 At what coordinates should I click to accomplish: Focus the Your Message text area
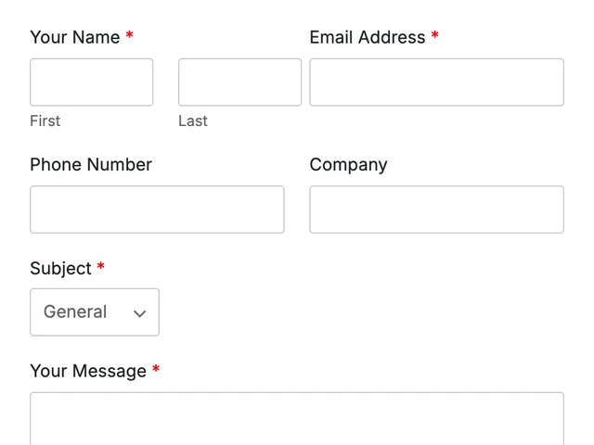point(297,418)
